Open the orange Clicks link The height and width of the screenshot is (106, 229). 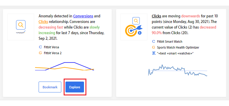click(43, 22)
